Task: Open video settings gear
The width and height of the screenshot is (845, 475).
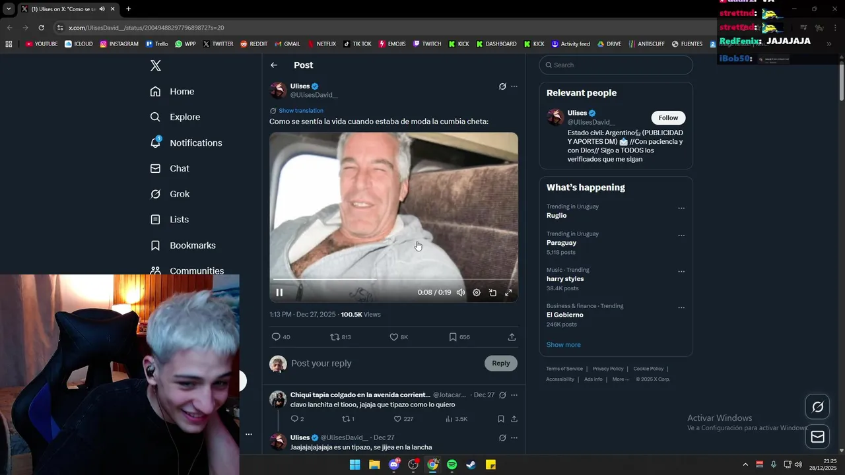Action: (477, 292)
